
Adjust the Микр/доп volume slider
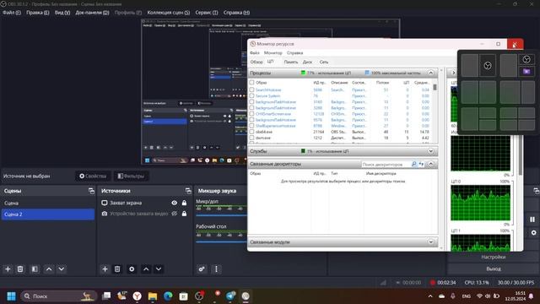(x=221, y=216)
